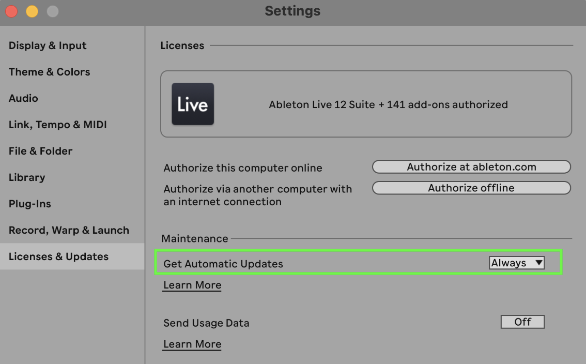Open Learn More below Send Usage Data
Viewport: 586px width, 364px height.
(192, 344)
